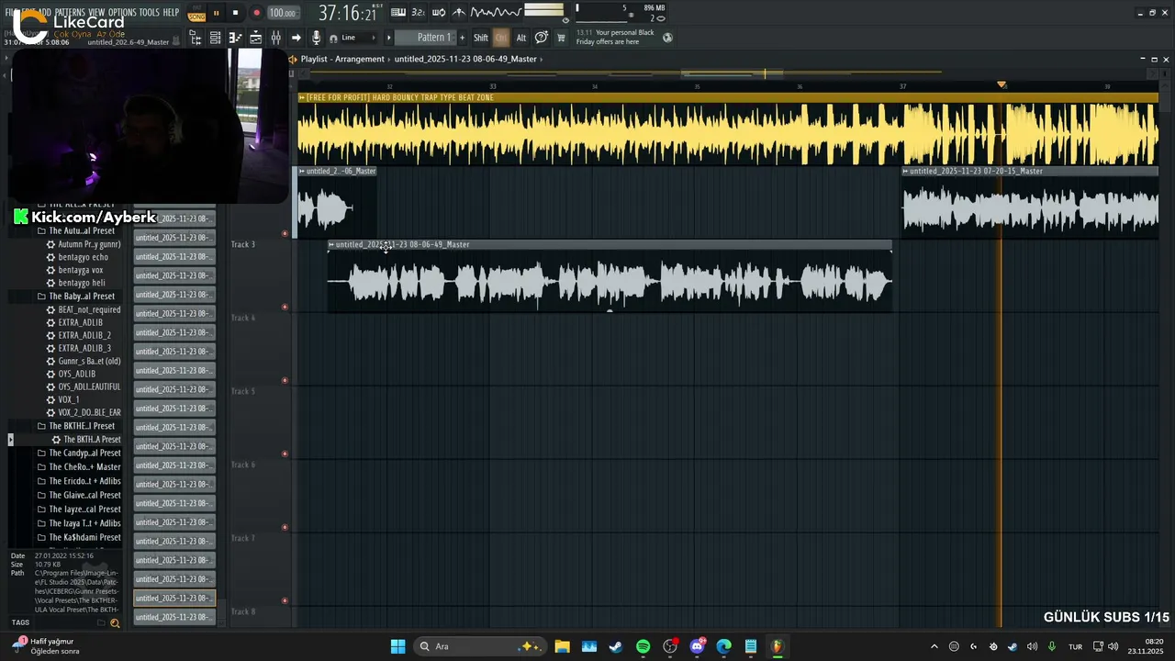Toggle the highlighted Ctrl key button
This screenshot has height=661, width=1175.
(x=501, y=38)
